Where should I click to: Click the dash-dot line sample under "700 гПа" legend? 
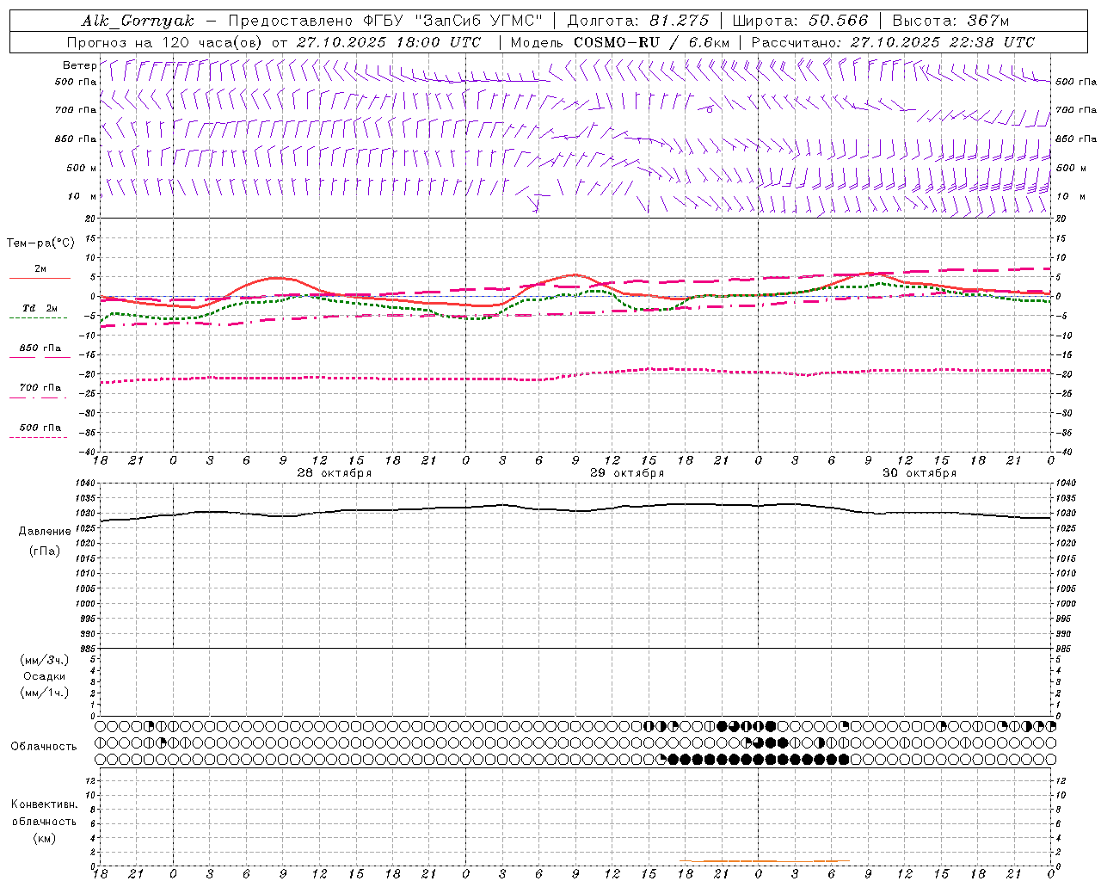(x=38, y=397)
